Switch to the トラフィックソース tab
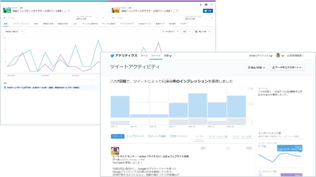Screen dimensions: 316x177 21,24
